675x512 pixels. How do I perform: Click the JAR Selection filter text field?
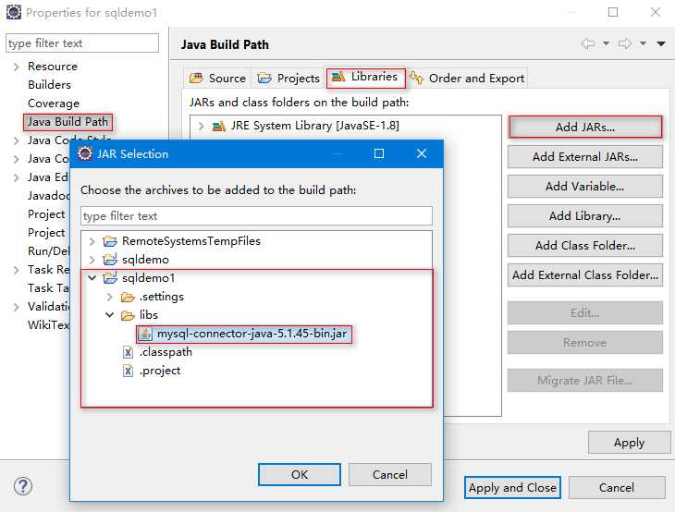tap(256, 215)
